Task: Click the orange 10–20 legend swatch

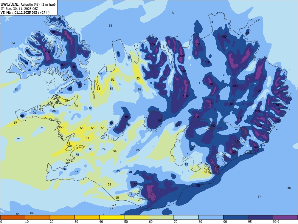Action: [38, 217]
